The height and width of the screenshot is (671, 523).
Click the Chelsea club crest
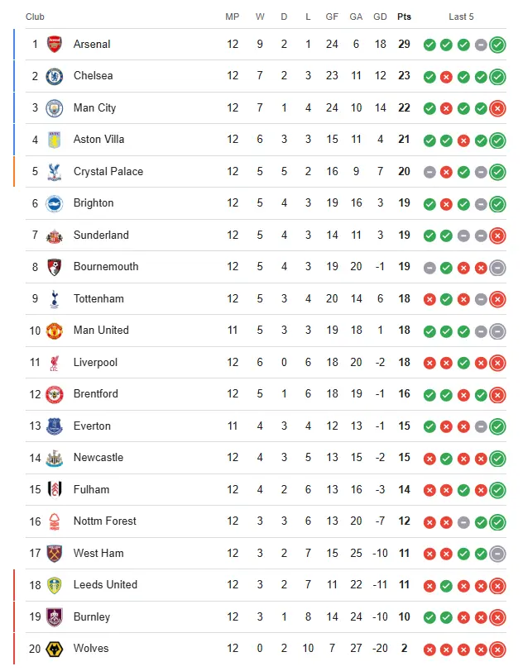pyautogui.click(x=55, y=76)
